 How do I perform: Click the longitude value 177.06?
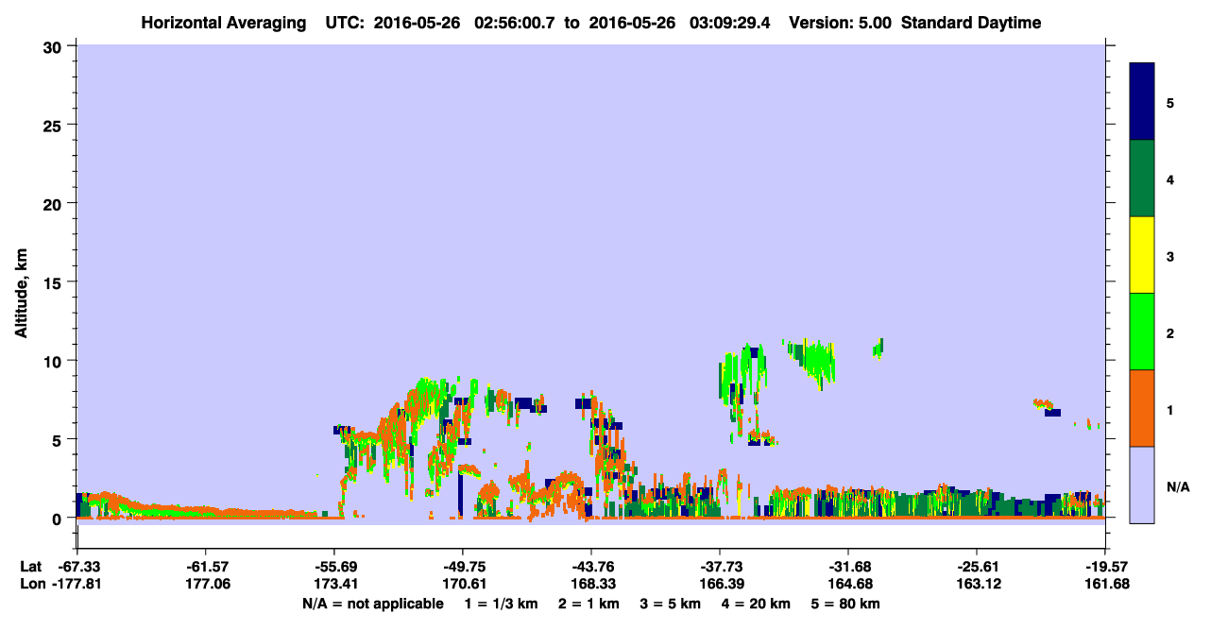pos(208,584)
